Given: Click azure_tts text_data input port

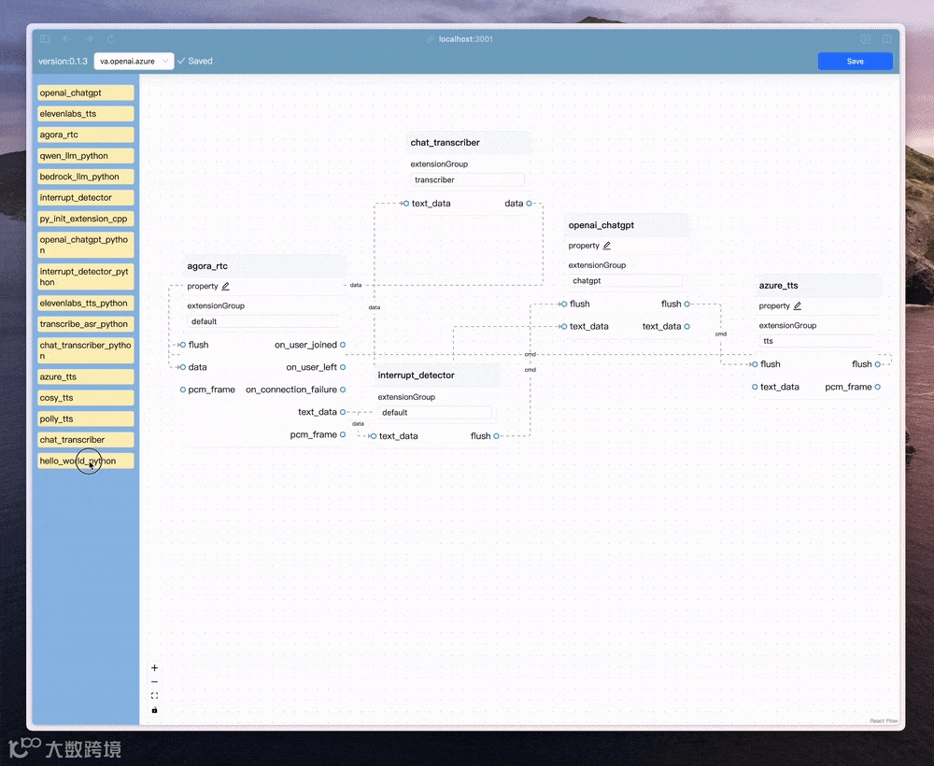Looking at the screenshot, I should [755, 387].
